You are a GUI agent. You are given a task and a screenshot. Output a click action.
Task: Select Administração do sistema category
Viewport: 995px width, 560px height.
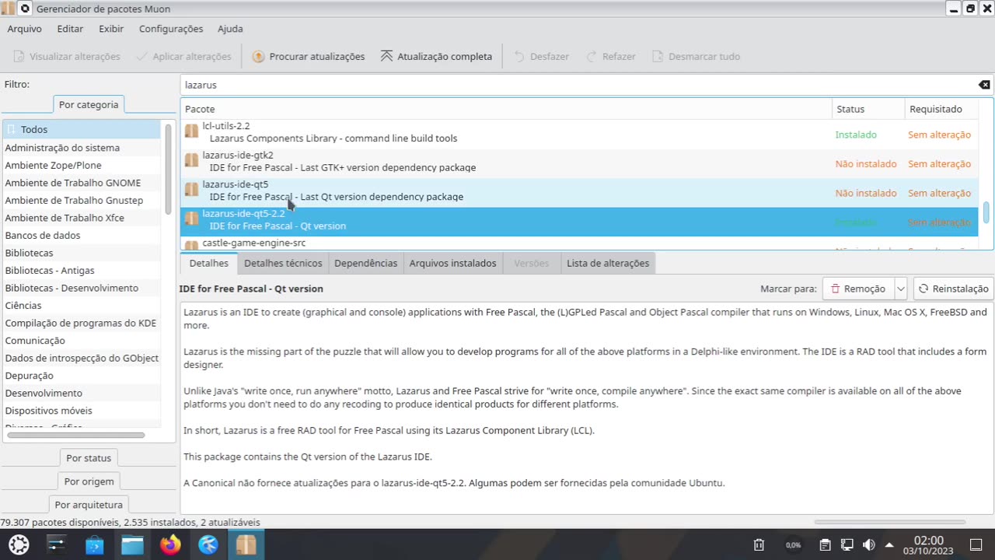tap(82, 148)
